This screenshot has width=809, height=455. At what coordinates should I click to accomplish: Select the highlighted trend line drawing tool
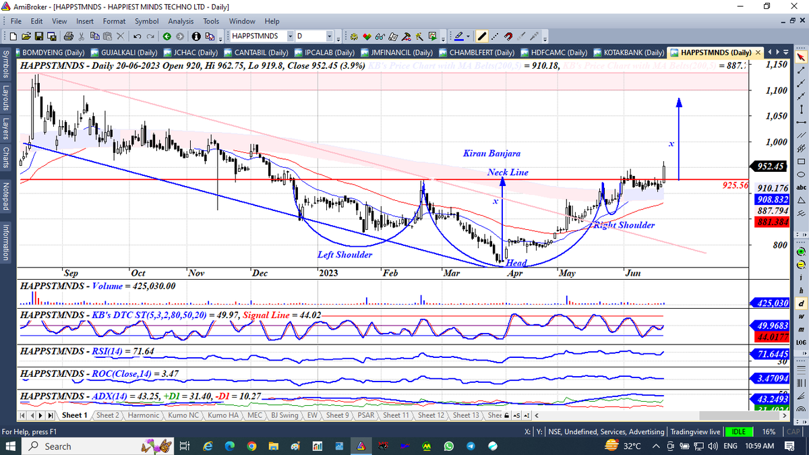pos(482,36)
